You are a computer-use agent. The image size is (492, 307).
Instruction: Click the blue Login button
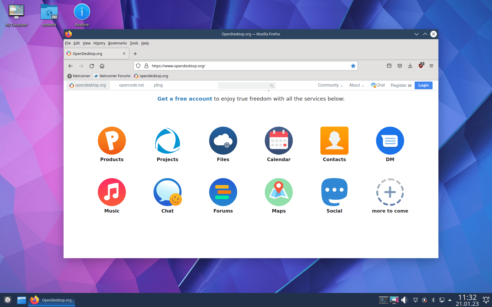pos(423,85)
